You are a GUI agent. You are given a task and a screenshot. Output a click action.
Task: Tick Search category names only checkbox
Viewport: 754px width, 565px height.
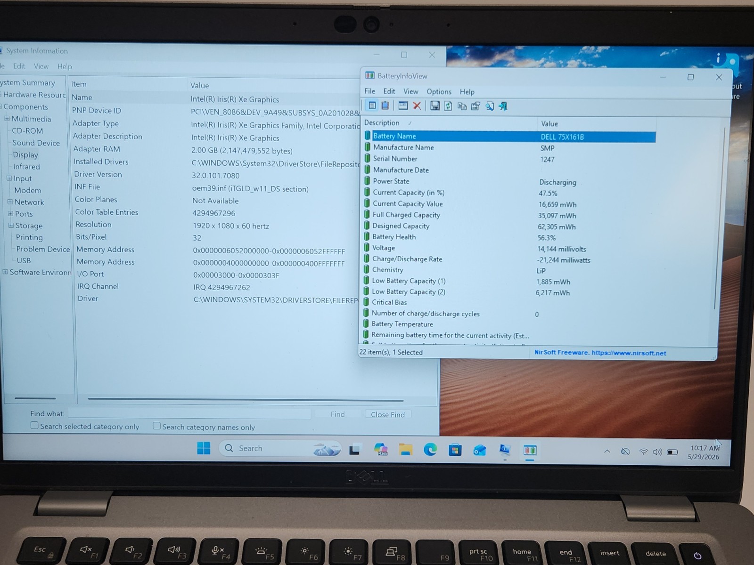(x=156, y=426)
